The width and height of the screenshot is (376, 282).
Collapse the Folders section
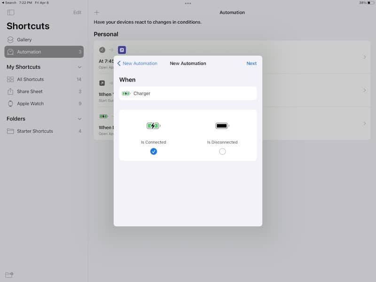pyautogui.click(x=79, y=119)
